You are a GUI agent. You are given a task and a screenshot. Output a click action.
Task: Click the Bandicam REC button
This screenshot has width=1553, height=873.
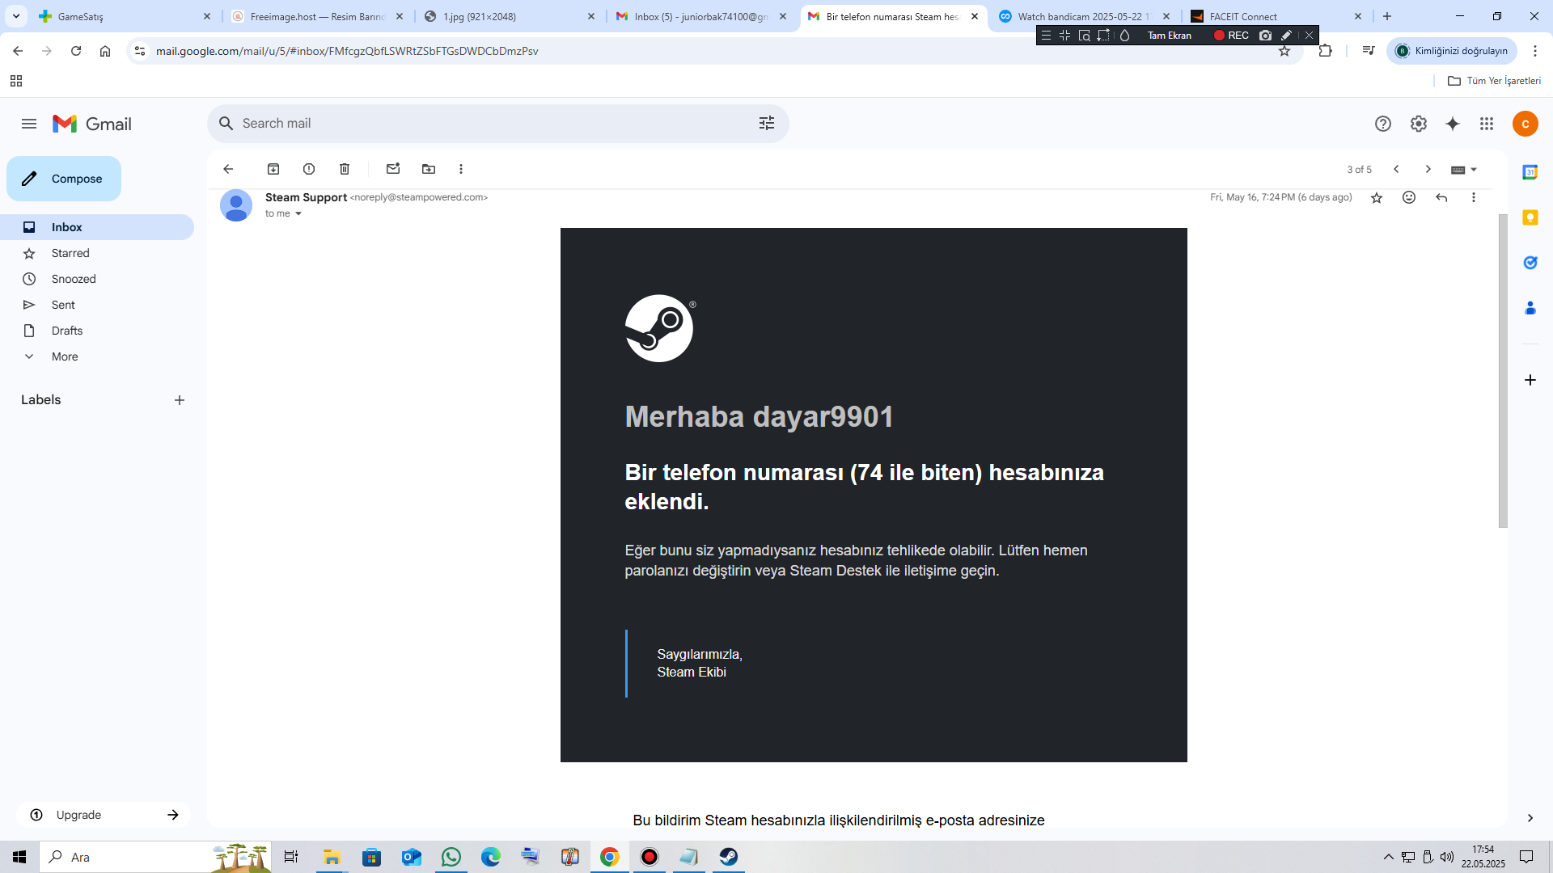point(1231,36)
